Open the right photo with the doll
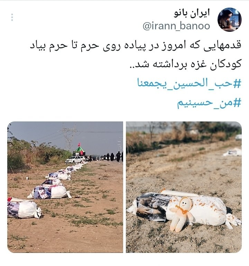Viewport: 249px width, 266px height. (x=184, y=187)
